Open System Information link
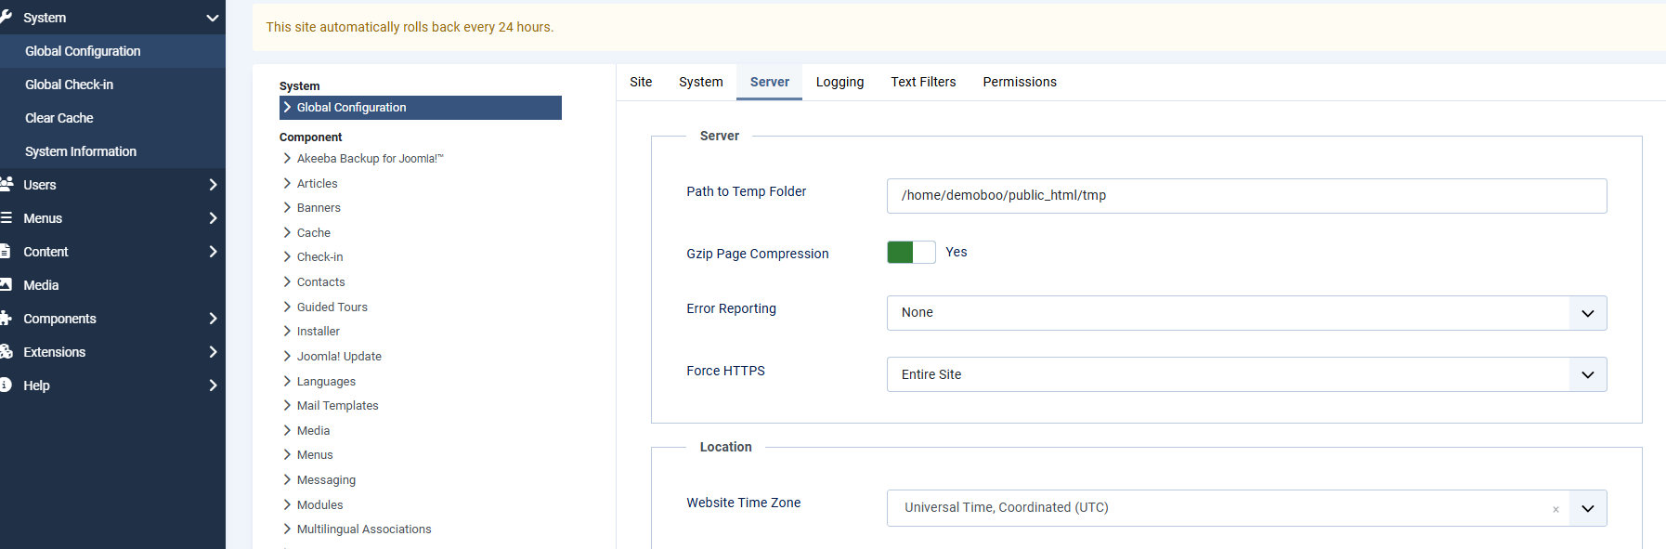The image size is (1666, 549). coord(81,151)
